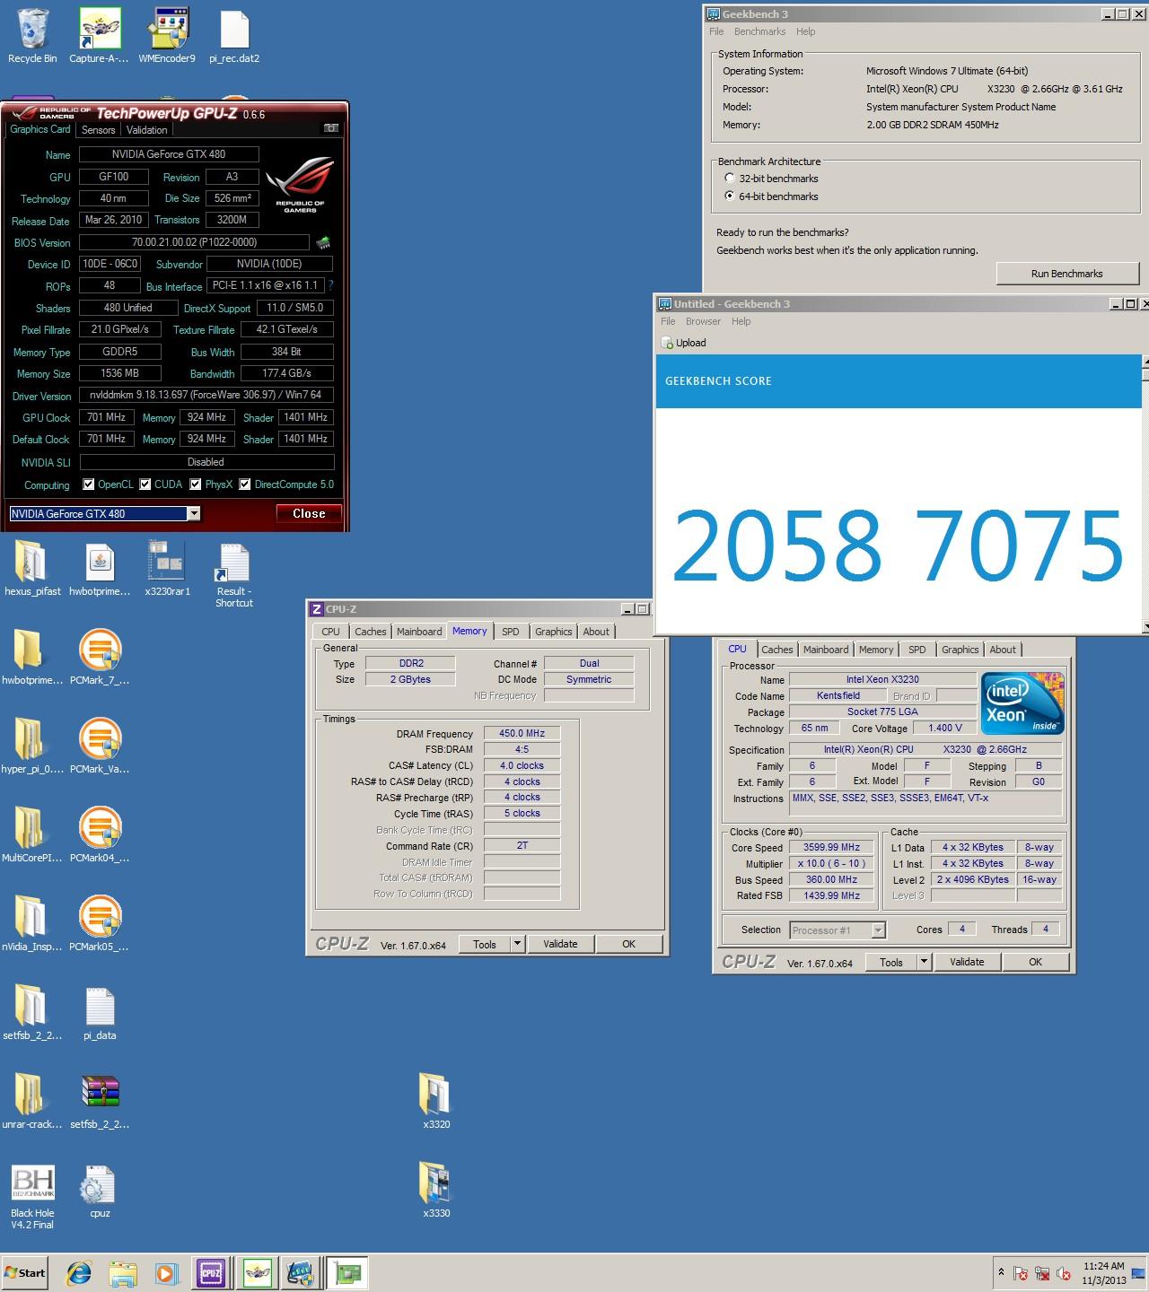
Task: Open the Capture-A shortcut icon
Action: (100, 29)
